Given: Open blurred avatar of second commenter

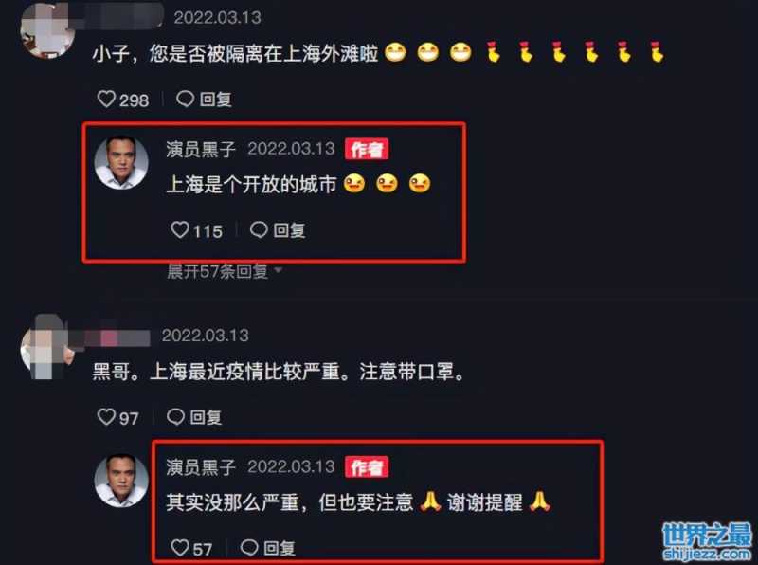Looking at the screenshot, I should click(x=48, y=349).
